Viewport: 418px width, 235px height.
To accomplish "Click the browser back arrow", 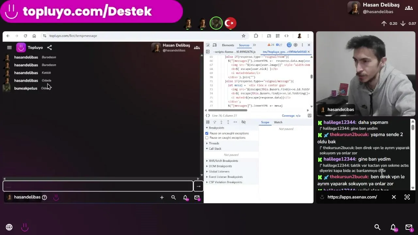I will point(8,36).
